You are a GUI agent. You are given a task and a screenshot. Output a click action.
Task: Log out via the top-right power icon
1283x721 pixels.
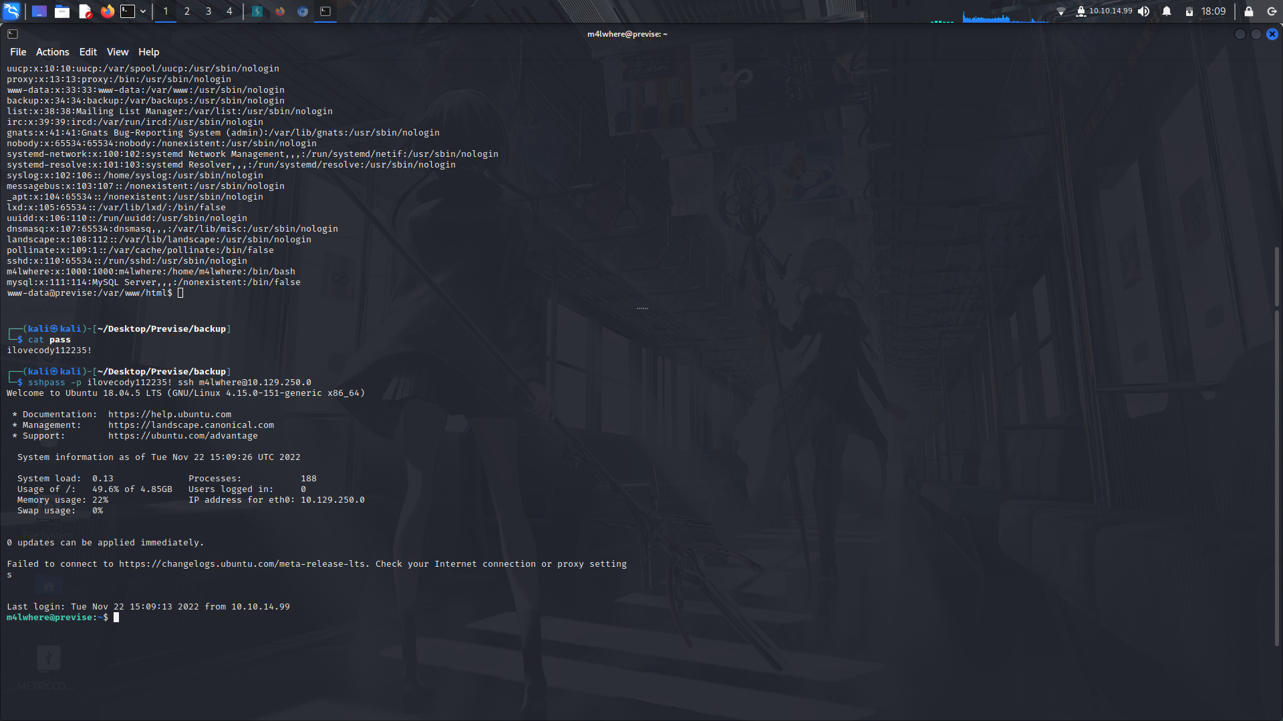click(x=1271, y=11)
